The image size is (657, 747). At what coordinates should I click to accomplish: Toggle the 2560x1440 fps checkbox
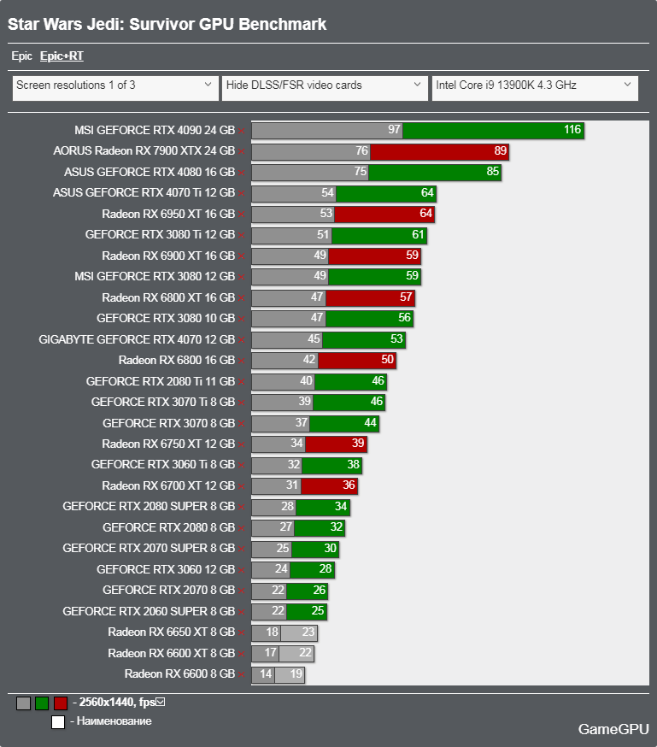coord(161,702)
